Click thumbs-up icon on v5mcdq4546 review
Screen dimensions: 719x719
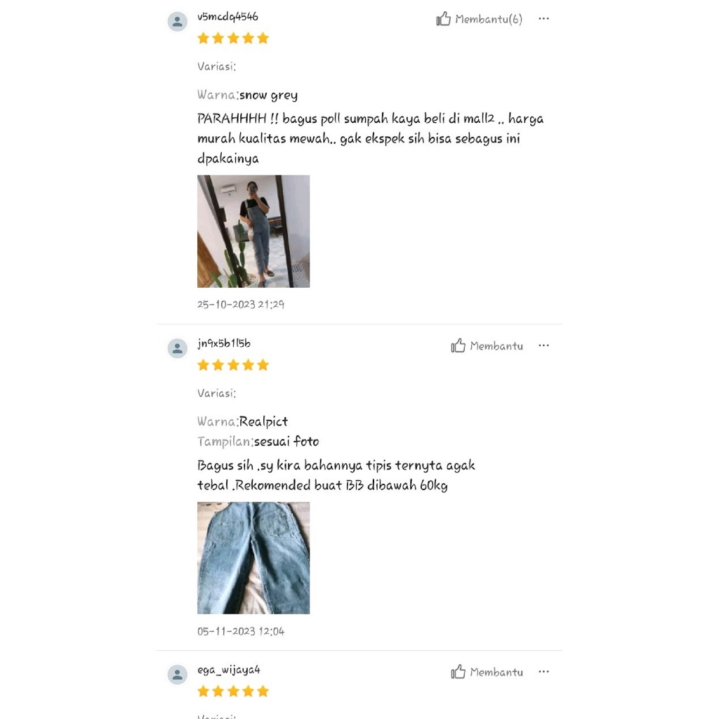click(444, 19)
